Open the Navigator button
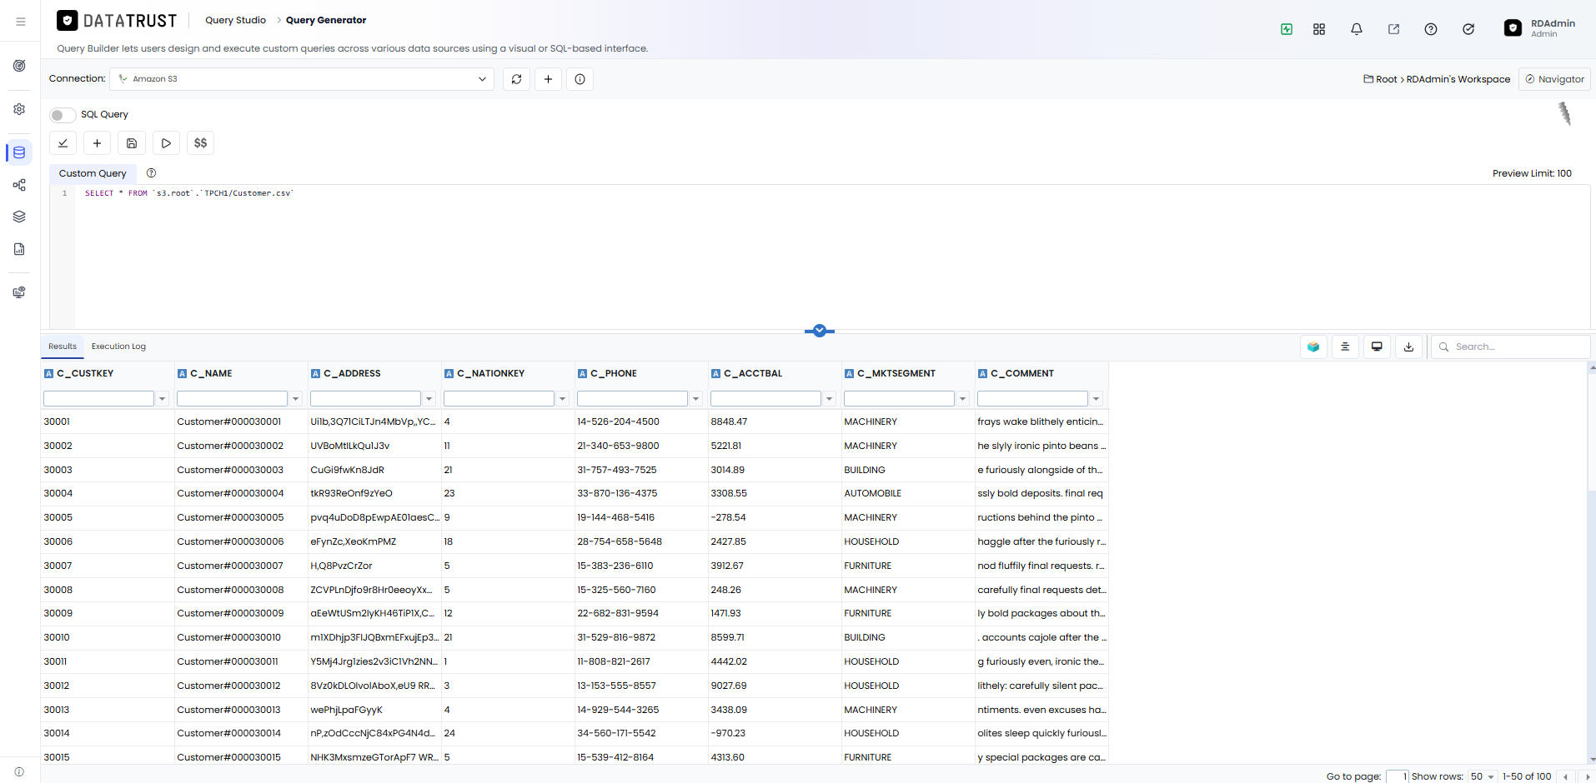The image size is (1596, 783). (x=1555, y=79)
